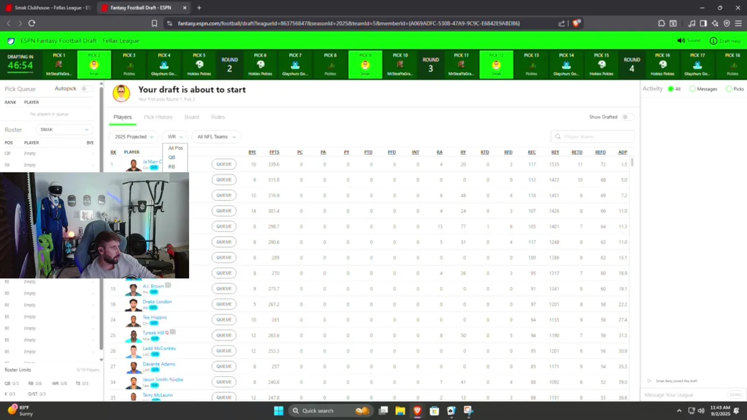Sort the table by FPTS column
747x420 pixels.
point(274,152)
